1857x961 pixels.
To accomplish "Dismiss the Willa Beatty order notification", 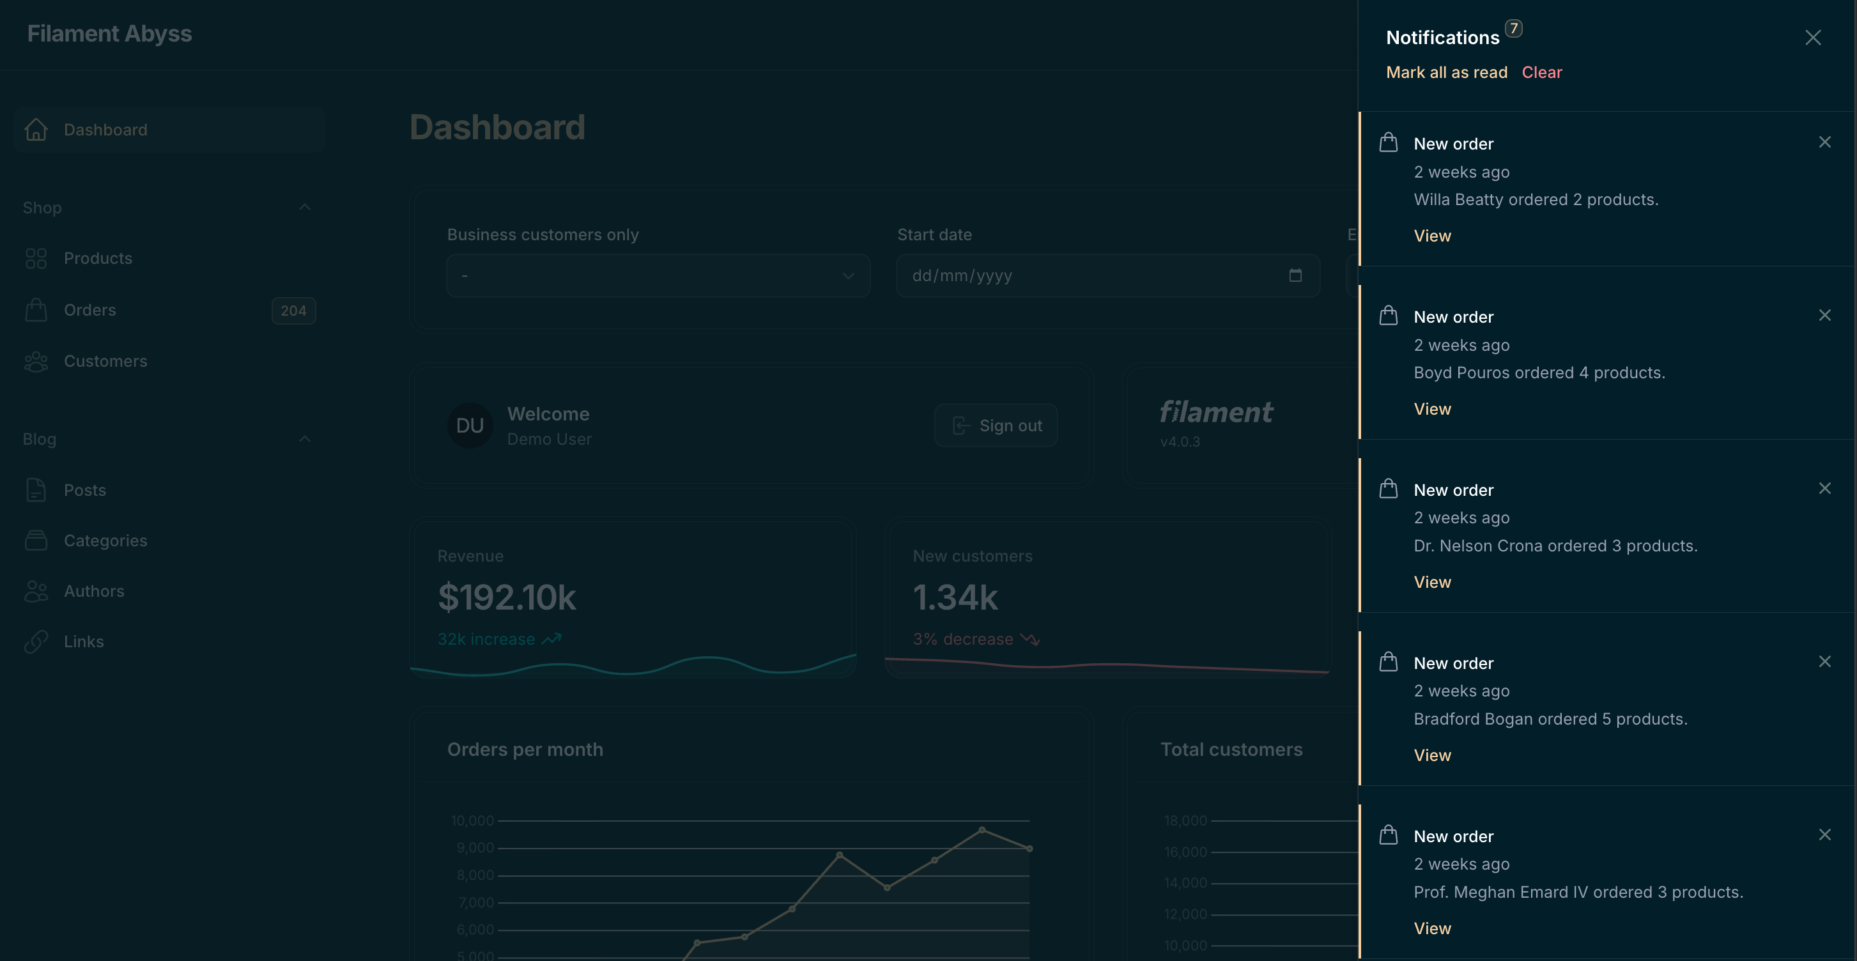I will pyautogui.click(x=1824, y=142).
